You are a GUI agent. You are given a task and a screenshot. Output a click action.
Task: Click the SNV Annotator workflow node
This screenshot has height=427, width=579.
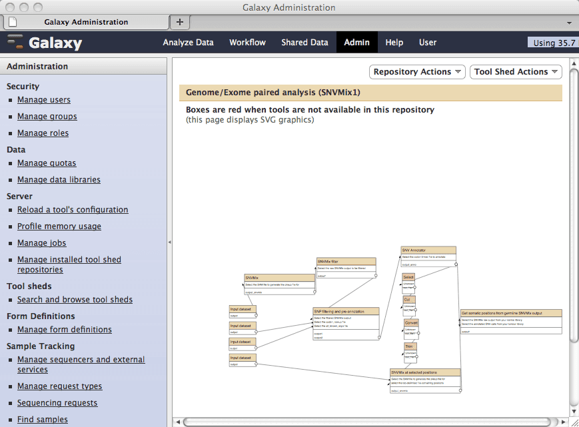tap(428, 250)
